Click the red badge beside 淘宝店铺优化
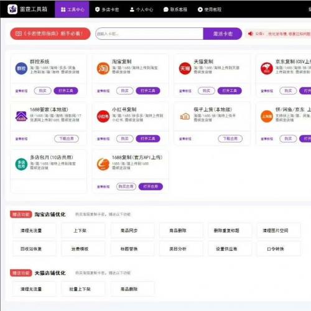This screenshot has height=311, width=311. click(21, 215)
